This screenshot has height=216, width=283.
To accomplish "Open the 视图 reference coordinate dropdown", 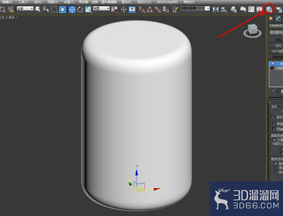I will [x=101, y=8].
